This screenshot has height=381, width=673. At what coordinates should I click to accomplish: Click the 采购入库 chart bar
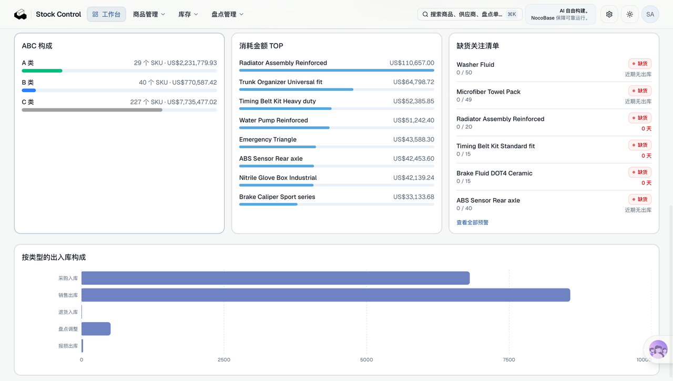276,278
